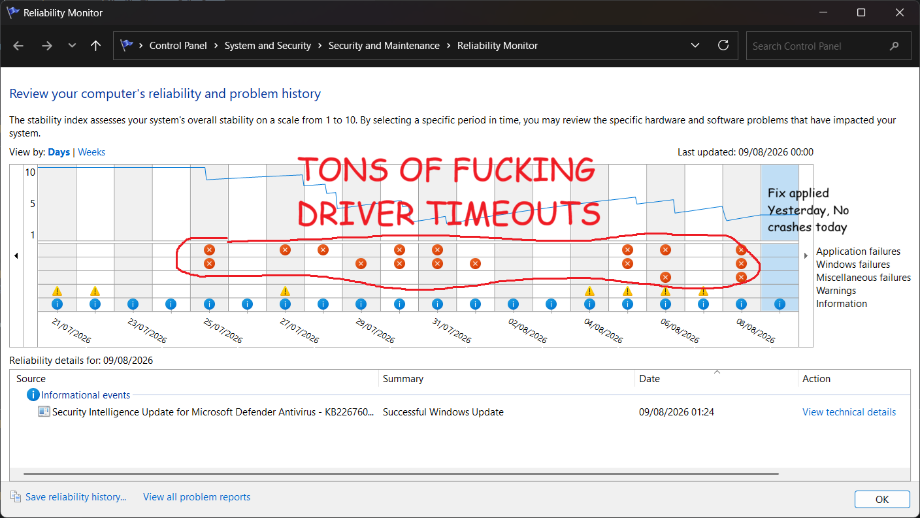The height and width of the screenshot is (518, 920).
Task: Click the search magnifier icon
Action: click(895, 46)
